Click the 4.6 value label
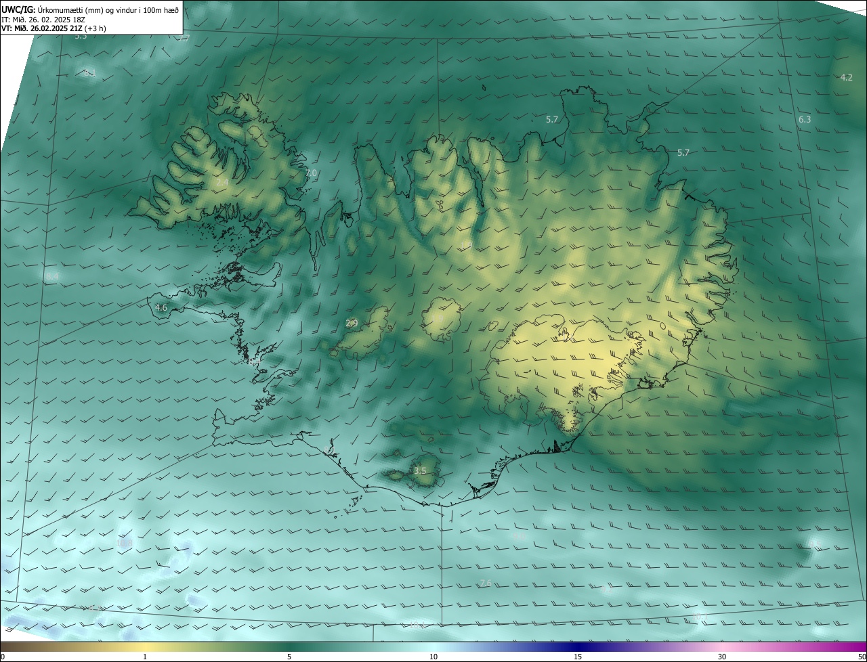 [x=161, y=307]
